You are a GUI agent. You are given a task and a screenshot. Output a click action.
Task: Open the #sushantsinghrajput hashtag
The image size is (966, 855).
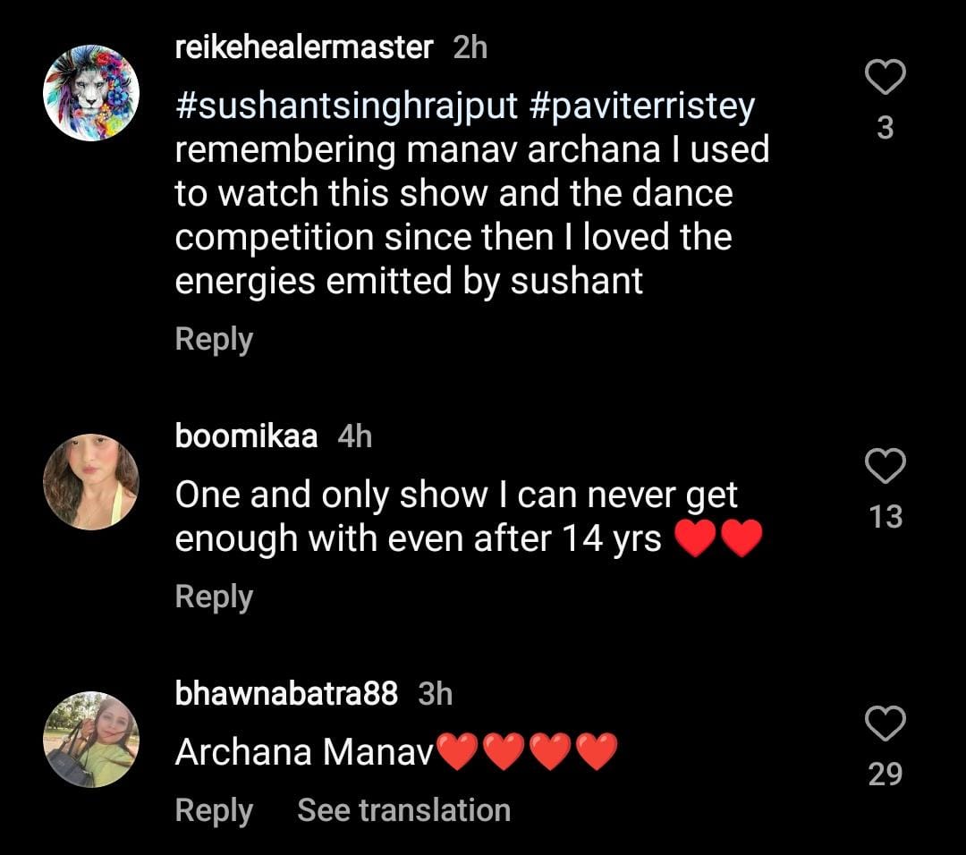click(x=347, y=106)
